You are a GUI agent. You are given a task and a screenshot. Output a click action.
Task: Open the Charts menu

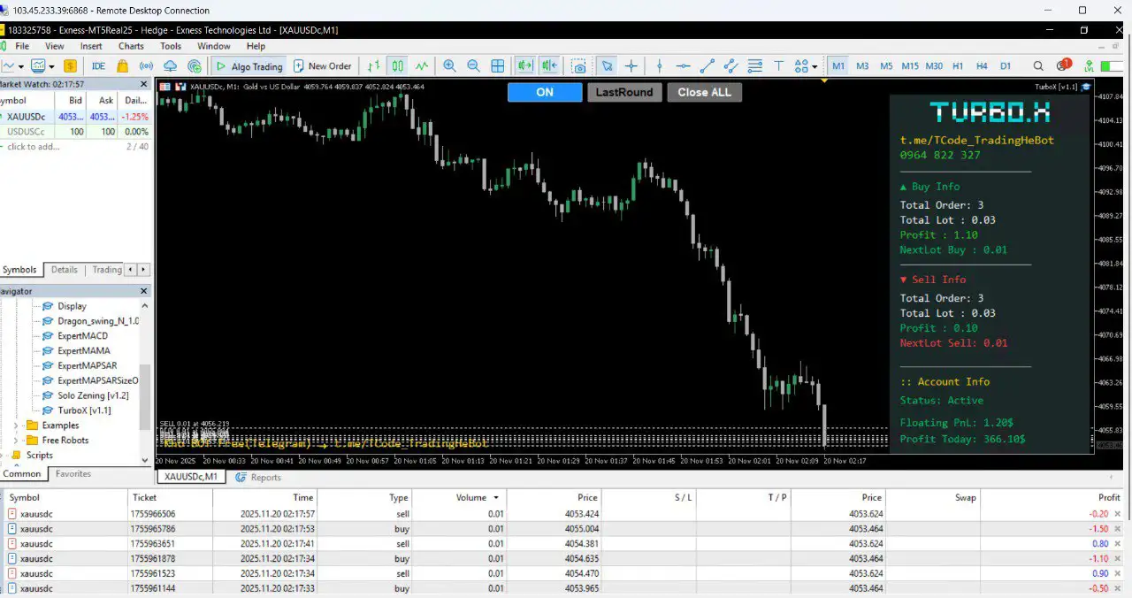[131, 46]
